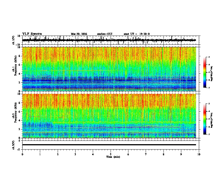This screenshot has width=224, height=173.
Task: Select the date 'Mar.30, 2026'
Action: (79, 34)
